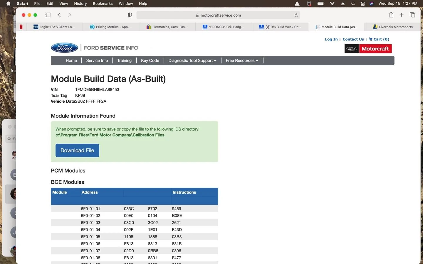Click the Download File button
The image size is (423, 264).
click(77, 150)
